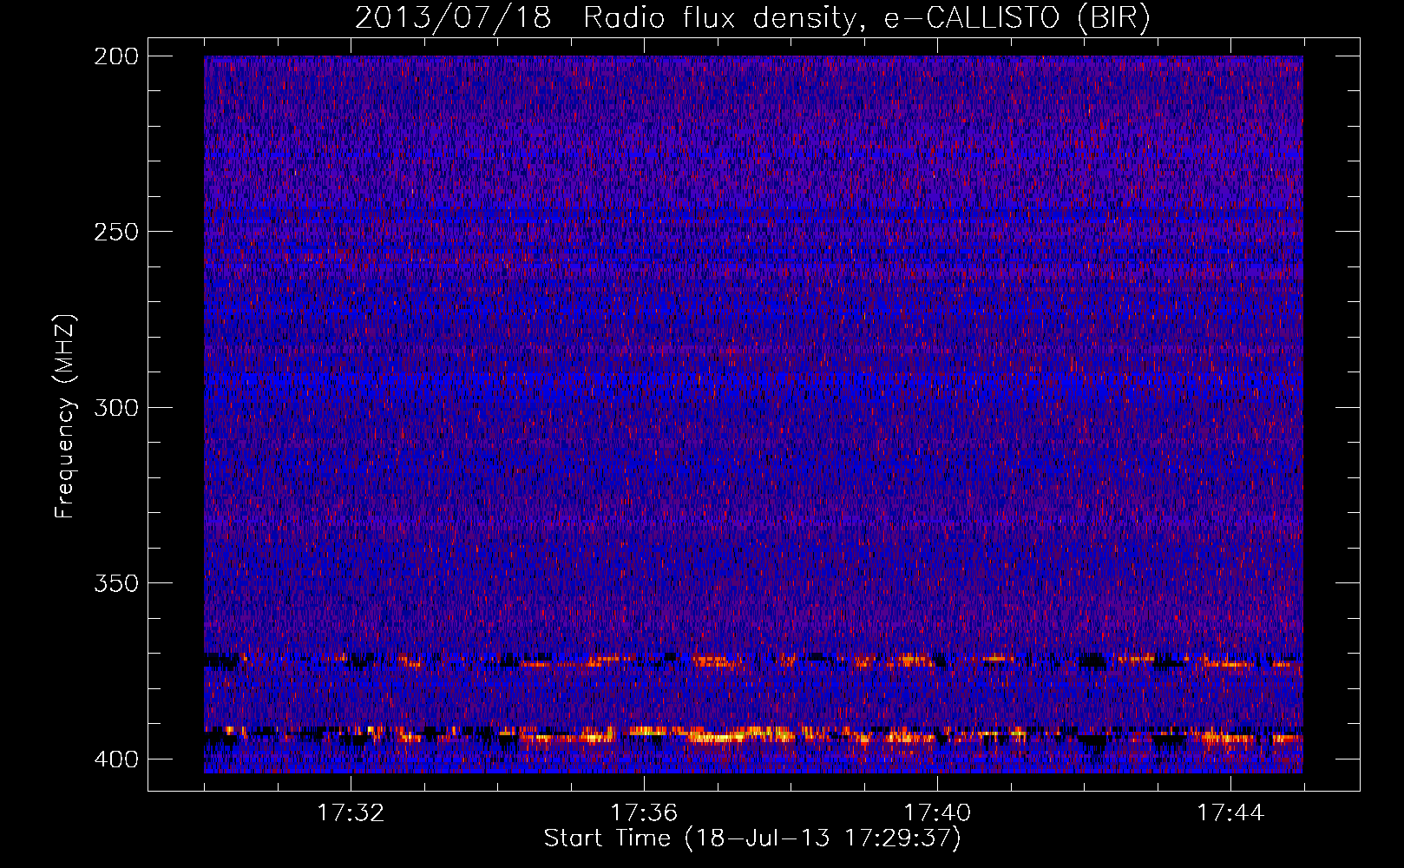
Task: Click the 400 frequency tick label
Action: (116, 759)
